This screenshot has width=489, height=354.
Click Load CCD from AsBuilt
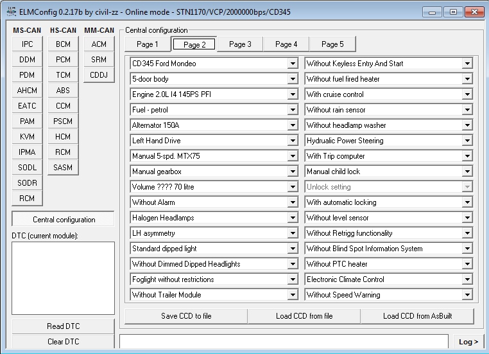[418, 316]
